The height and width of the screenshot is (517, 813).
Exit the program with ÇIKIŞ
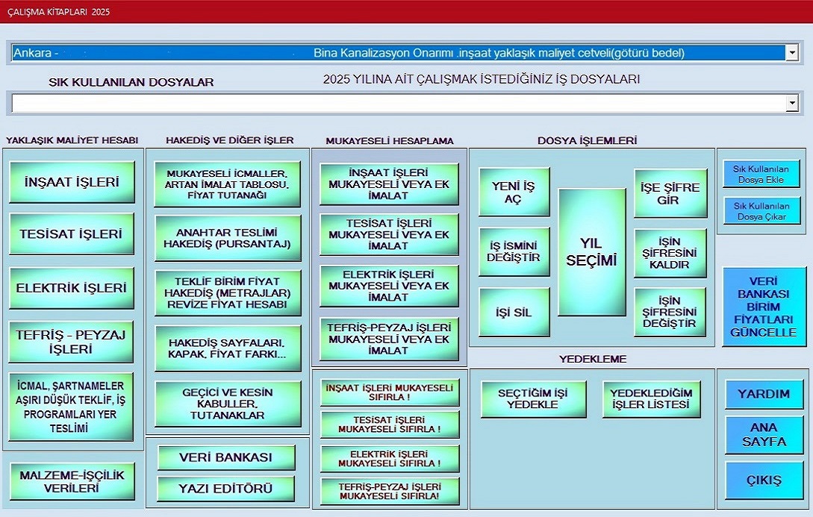point(764,480)
